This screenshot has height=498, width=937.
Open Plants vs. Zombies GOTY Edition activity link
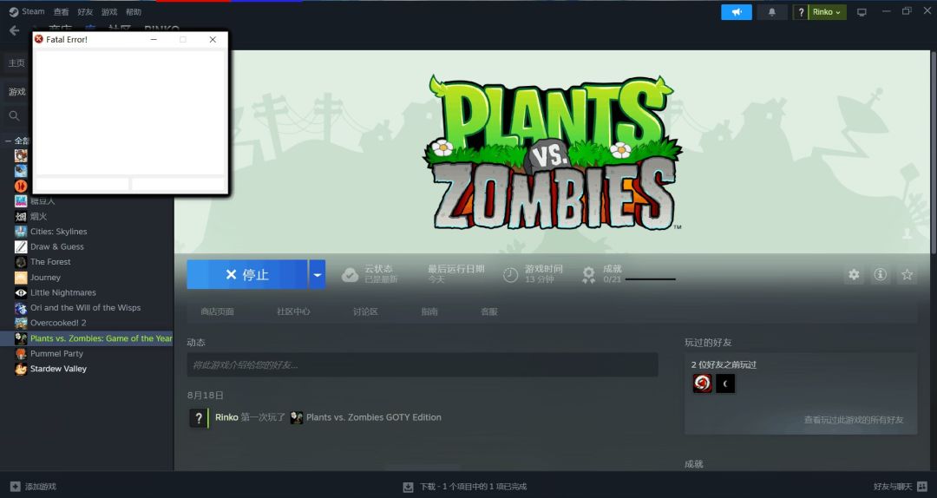coord(373,417)
